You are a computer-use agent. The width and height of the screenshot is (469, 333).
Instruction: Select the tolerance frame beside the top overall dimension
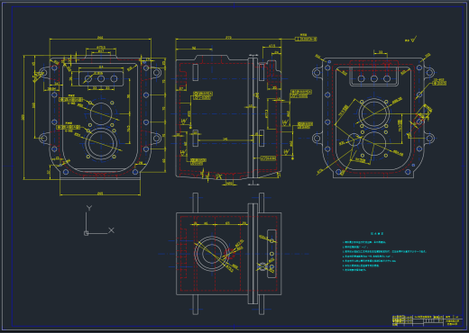tap(306, 39)
